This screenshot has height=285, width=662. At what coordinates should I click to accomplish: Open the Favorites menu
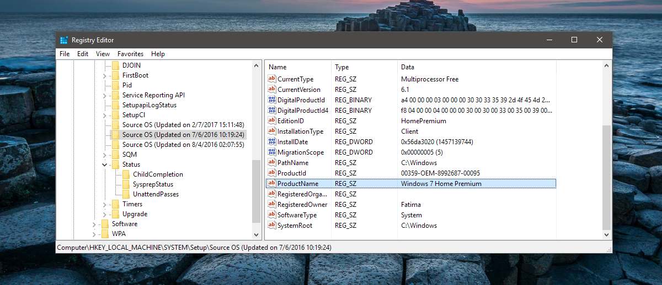click(130, 54)
